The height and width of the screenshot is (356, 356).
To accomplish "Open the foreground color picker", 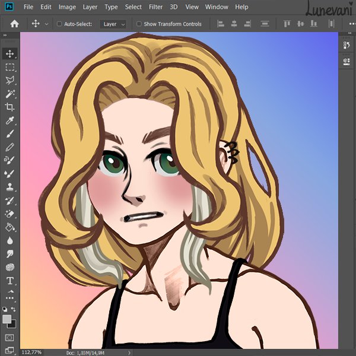I will click(7, 319).
